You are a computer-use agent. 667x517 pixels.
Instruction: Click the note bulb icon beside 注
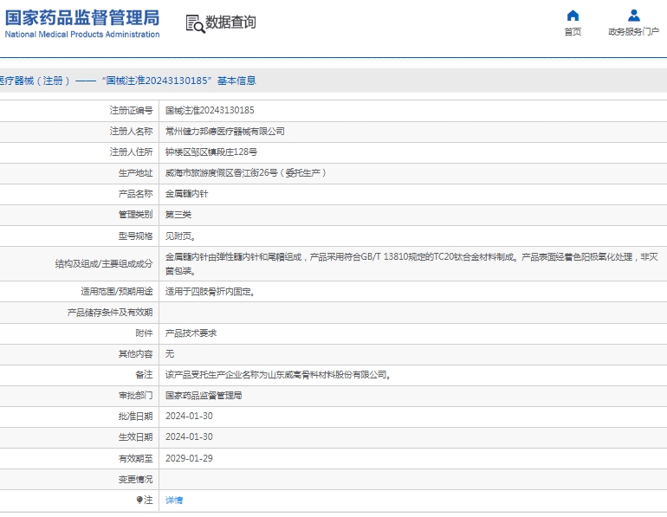click(x=139, y=500)
